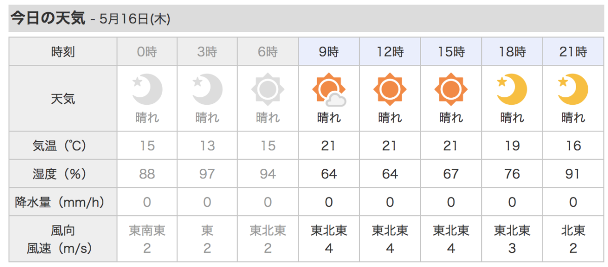The height and width of the screenshot is (267, 608).
Task: Select the 9時 column header
Action: (329, 51)
